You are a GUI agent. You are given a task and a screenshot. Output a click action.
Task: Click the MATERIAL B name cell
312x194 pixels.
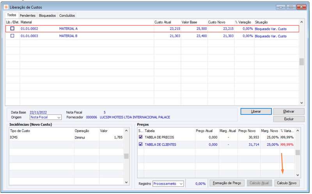click(x=68, y=36)
